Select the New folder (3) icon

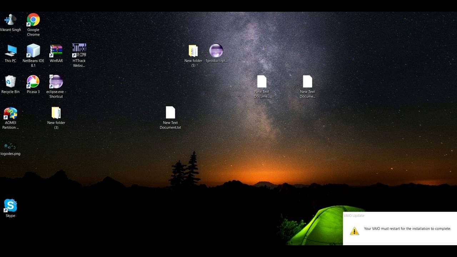tap(56, 113)
